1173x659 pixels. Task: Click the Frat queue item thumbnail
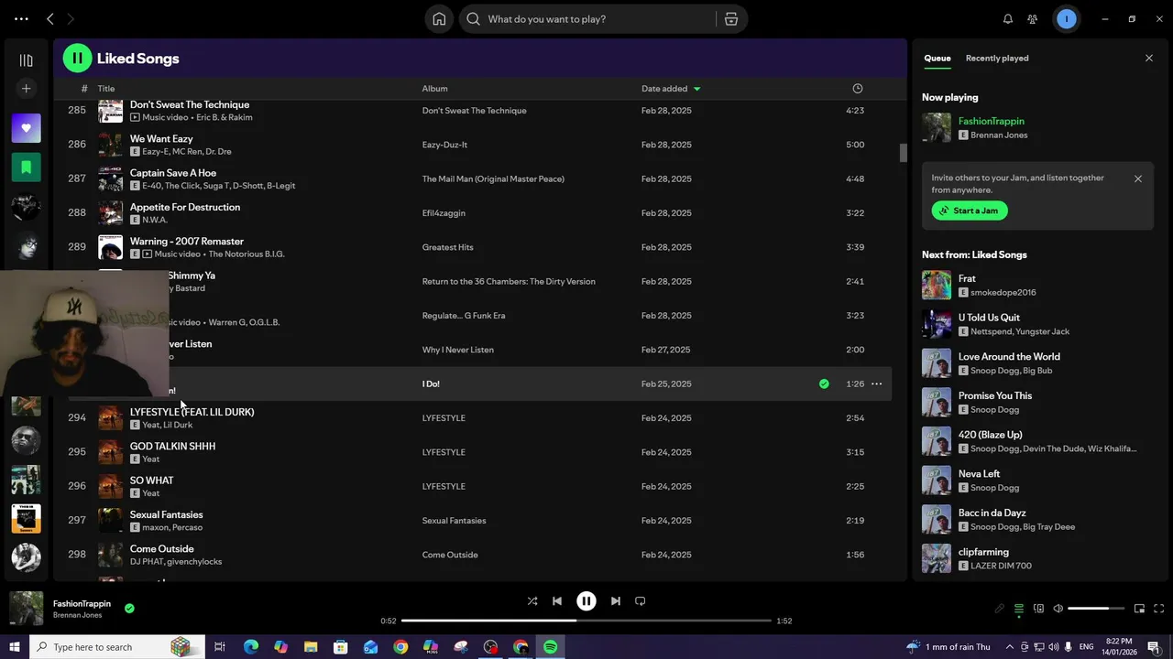coord(937,286)
